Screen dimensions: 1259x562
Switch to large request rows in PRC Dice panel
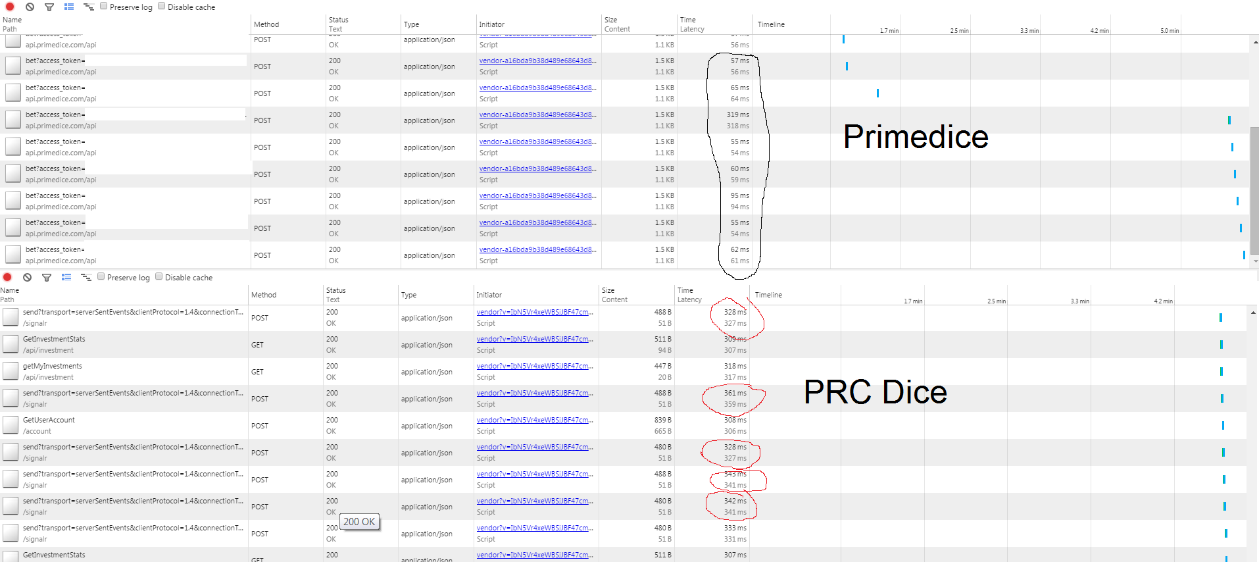coord(66,277)
